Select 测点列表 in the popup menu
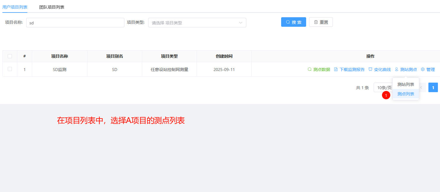 click(x=406, y=94)
